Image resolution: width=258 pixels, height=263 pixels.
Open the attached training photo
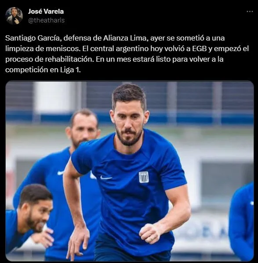130,171
